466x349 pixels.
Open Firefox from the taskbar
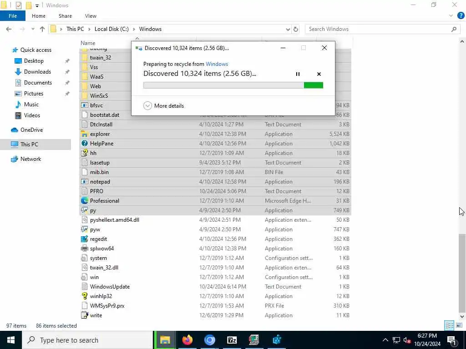click(187, 340)
